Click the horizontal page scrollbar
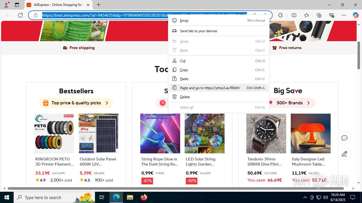The width and height of the screenshot is (362, 203). point(176,188)
